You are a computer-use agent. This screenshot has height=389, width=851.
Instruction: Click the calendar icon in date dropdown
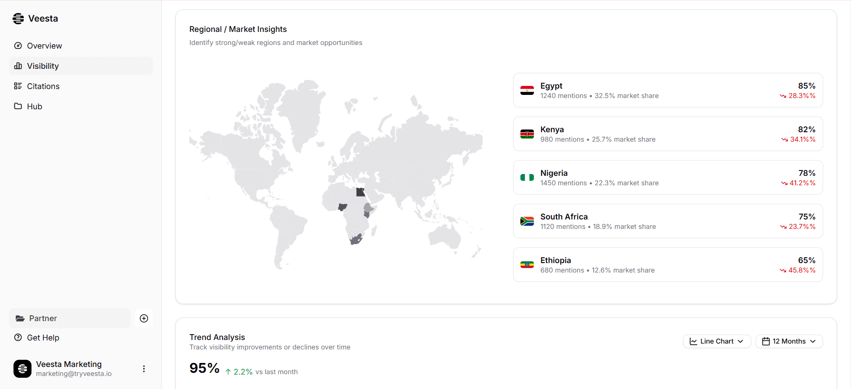coord(766,341)
